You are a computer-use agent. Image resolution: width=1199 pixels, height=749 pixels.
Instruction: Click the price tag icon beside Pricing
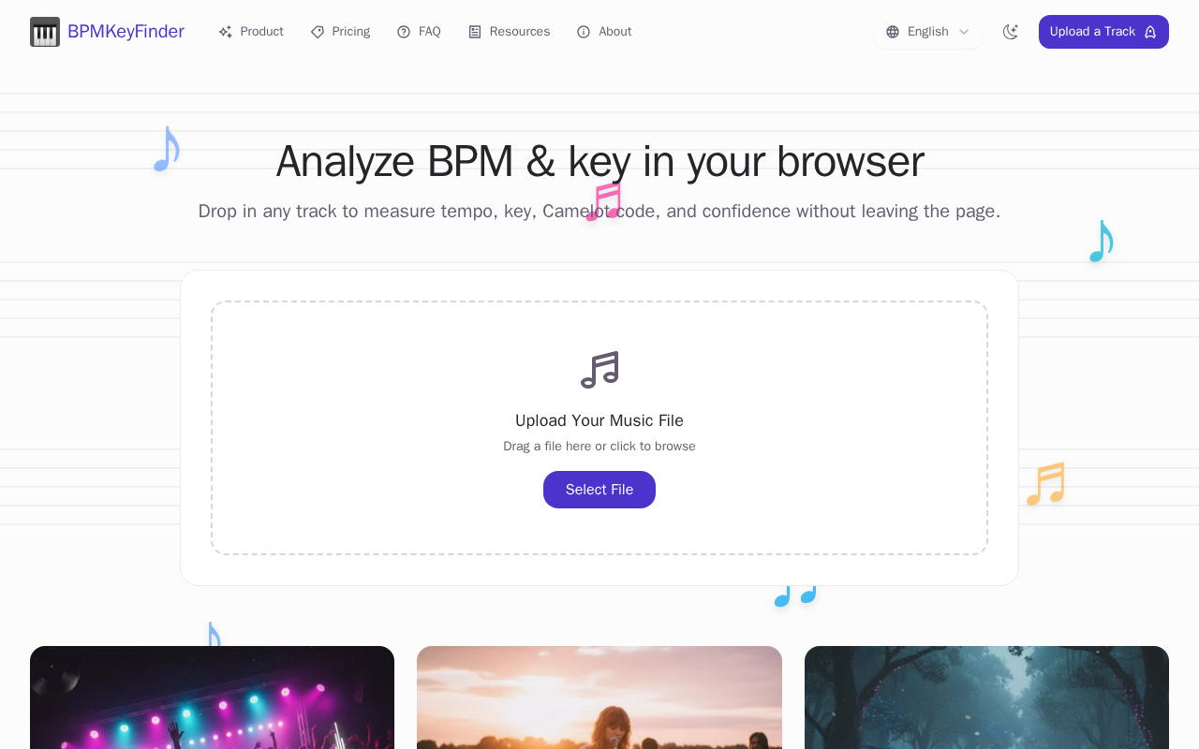coord(318,32)
